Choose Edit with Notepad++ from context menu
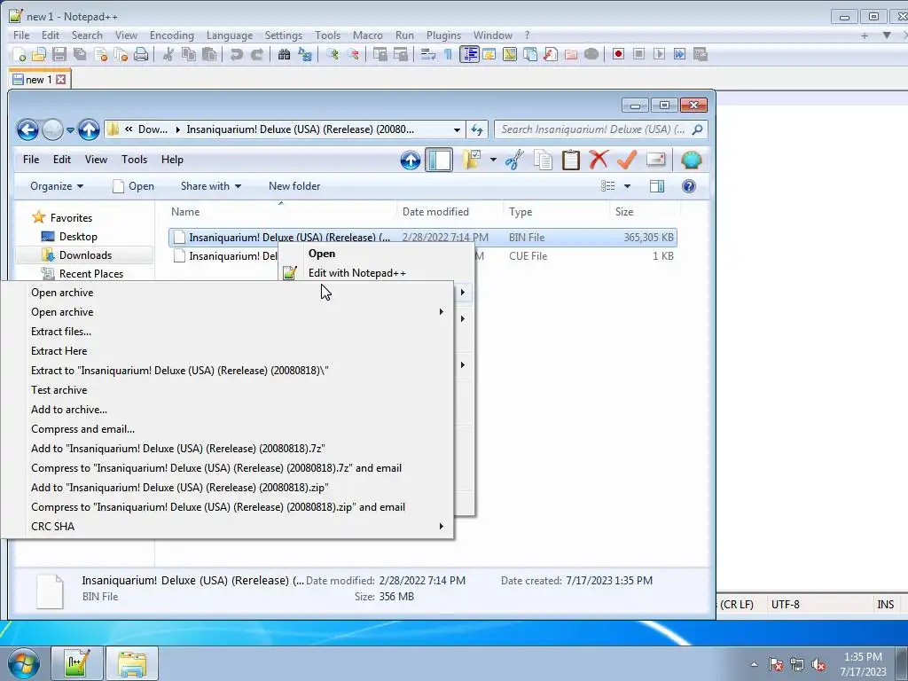Image resolution: width=908 pixels, height=681 pixels. [x=356, y=273]
